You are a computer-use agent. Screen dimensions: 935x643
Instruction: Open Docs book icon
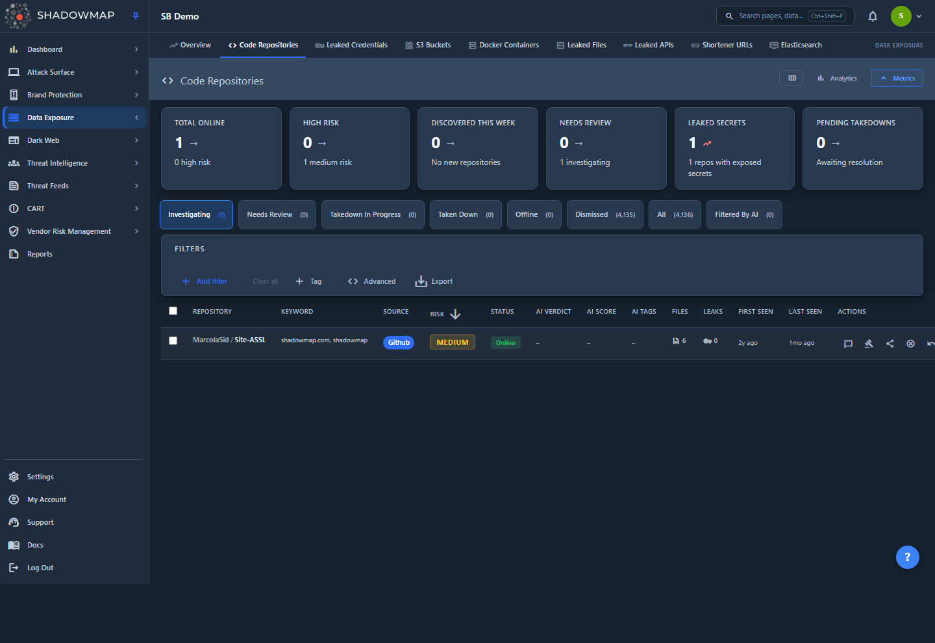coord(14,545)
